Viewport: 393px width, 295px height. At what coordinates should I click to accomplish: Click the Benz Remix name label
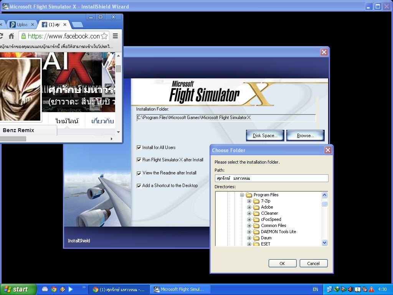[18, 130]
